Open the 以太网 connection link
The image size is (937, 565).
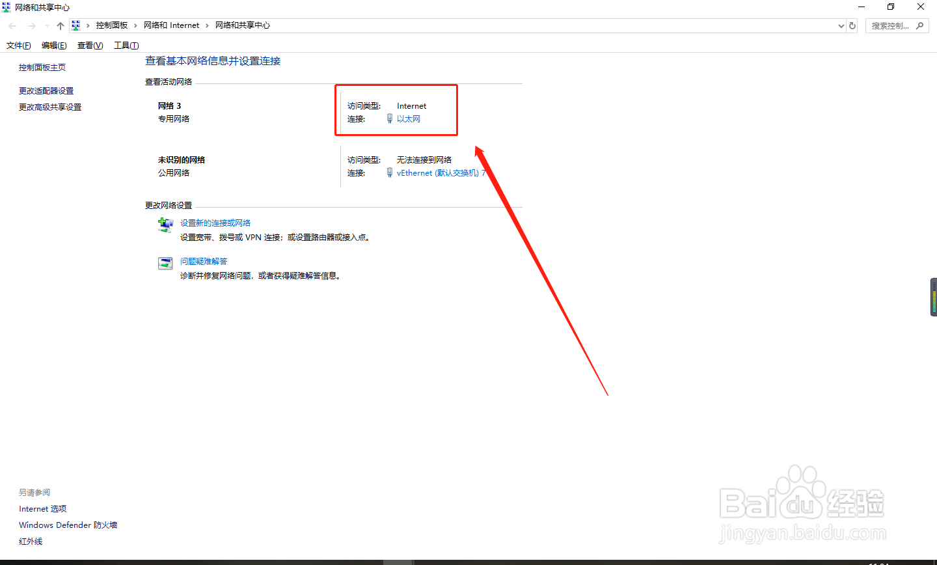[x=409, y=119]
